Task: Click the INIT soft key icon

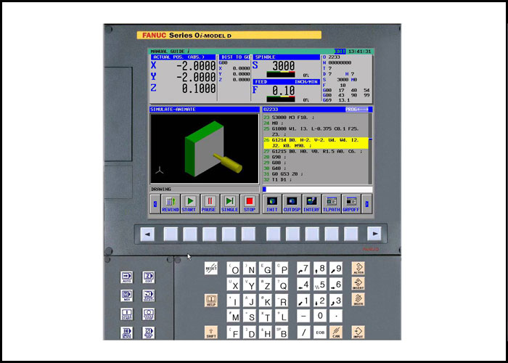Action: pos(272,204)
